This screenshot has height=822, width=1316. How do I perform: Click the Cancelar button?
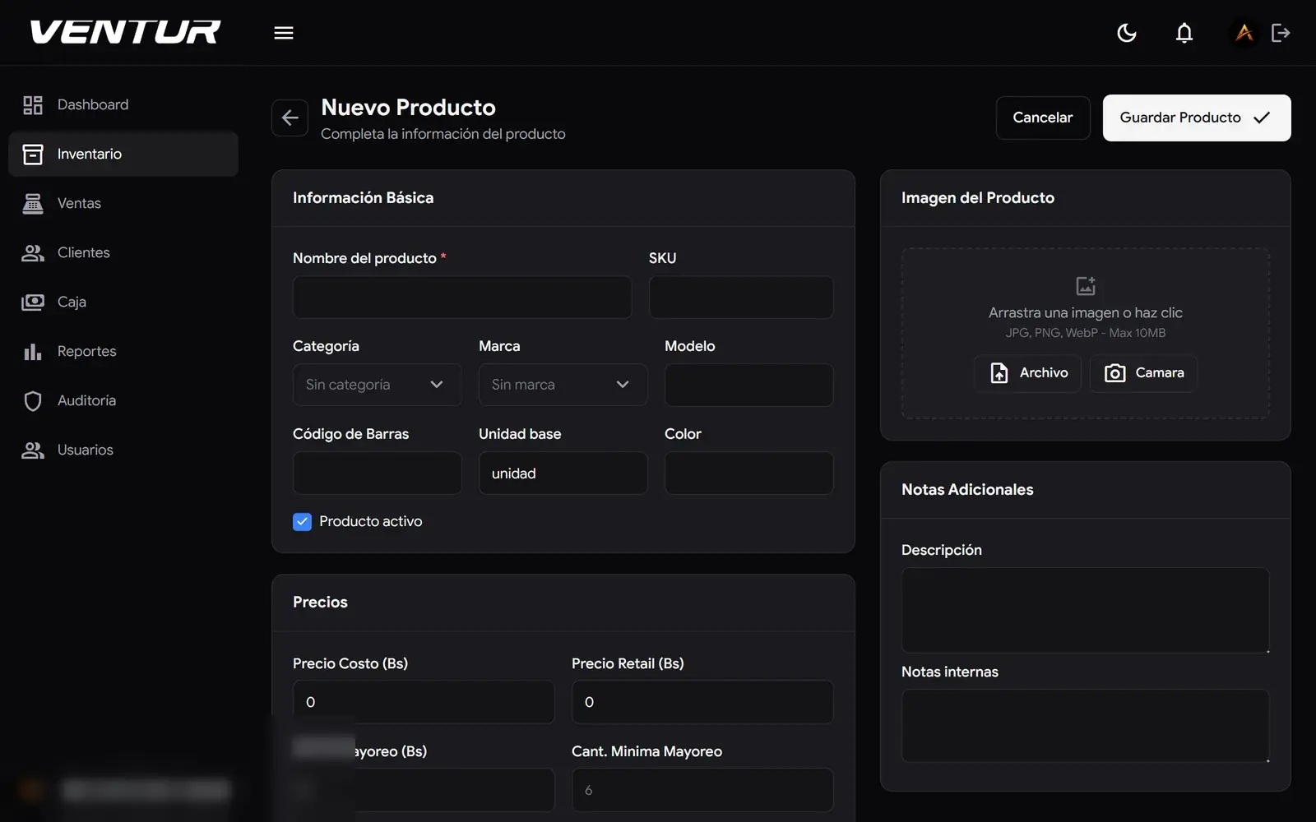click(x=1043, y=118)
